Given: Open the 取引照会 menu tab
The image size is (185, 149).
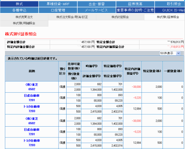Looking at the screenshot, I should pyautogui.click(x=170, y=4).
